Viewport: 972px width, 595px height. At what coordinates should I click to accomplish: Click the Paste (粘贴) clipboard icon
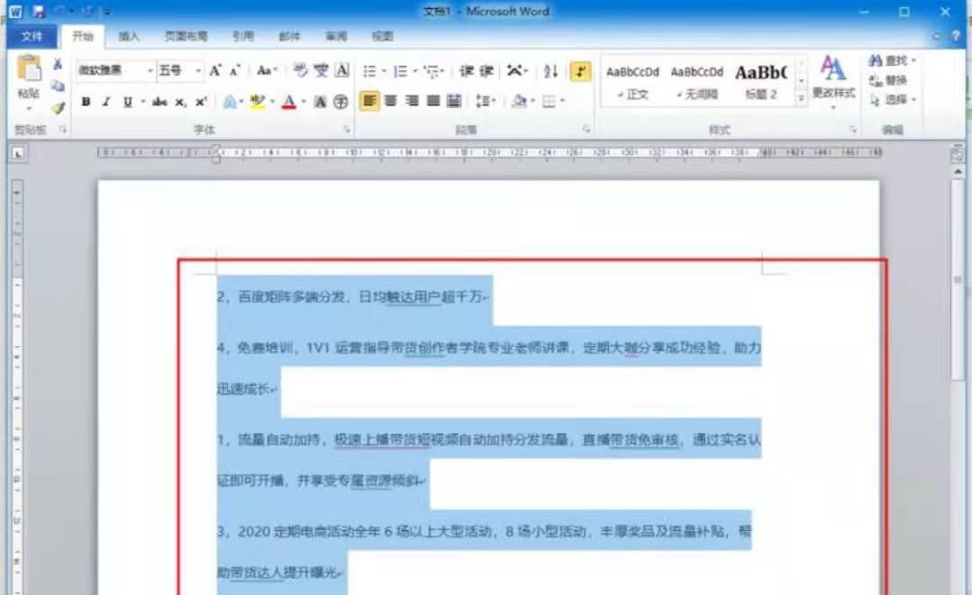[29, 74]
